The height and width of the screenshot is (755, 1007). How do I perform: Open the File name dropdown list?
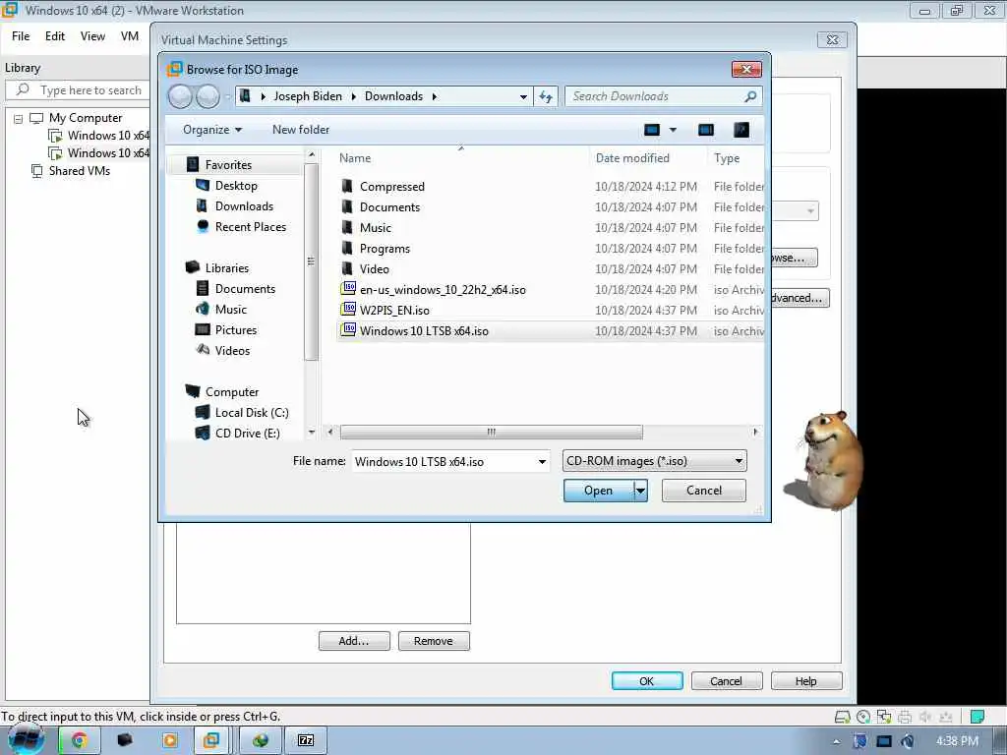(x=542, y=462)
